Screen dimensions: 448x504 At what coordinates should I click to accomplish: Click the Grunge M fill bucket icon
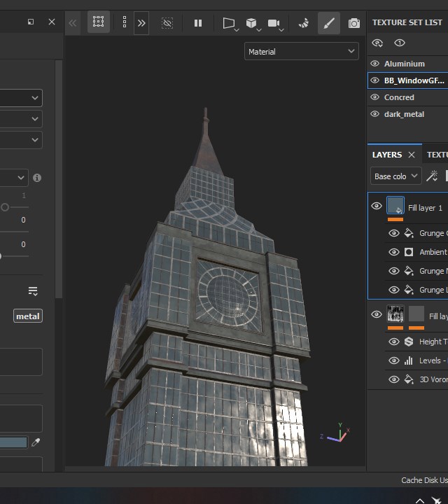(409, 271)
